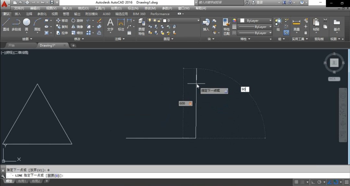The image size is (350, 186).
Task: Toggle snap mode in status bar
Action: (302, 182)
